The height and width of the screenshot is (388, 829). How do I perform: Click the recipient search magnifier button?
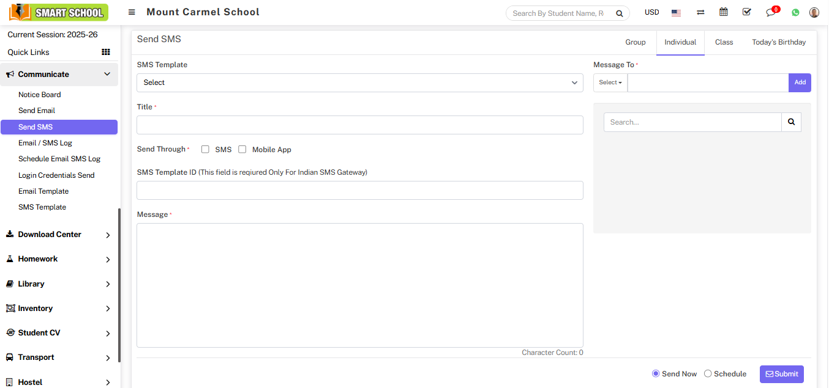(x=791, y=122)
